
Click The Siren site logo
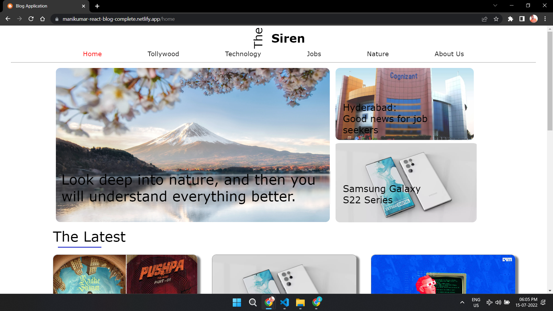coord(279,38)
